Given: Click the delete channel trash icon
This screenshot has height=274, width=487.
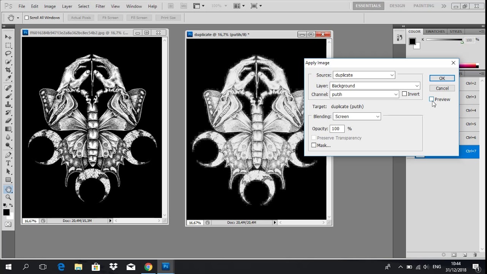Looking at the screenshot, I should [x=475, y=255].
